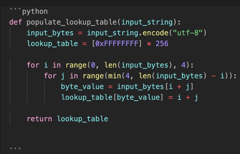Click len in the outer range call
This screenshot has height=154, width=240.
(111, 65)
